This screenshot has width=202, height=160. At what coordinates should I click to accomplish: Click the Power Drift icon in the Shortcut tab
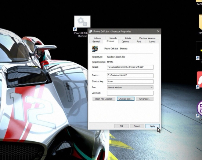(x=95, y=49)
